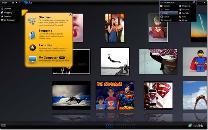Click the Shopping heading in yellow popup
The height and width of the screenshot is (130, 208).
[45, 31]
